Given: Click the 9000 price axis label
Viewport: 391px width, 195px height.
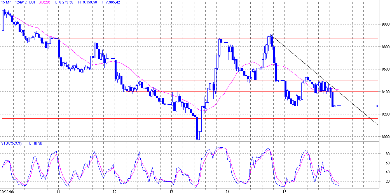Looking at the screenshot, I should pos(385,24).
